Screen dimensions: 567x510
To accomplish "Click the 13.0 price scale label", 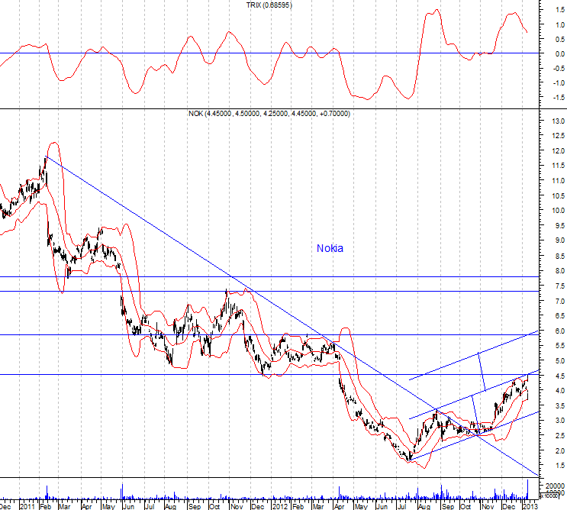I will 559,121.
